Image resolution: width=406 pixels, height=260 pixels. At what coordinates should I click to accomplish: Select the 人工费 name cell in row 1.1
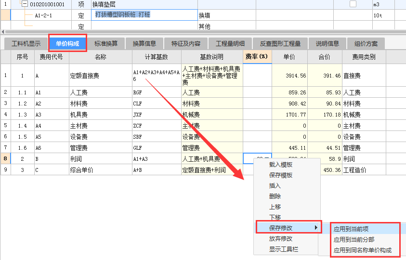tap(101, 92)
